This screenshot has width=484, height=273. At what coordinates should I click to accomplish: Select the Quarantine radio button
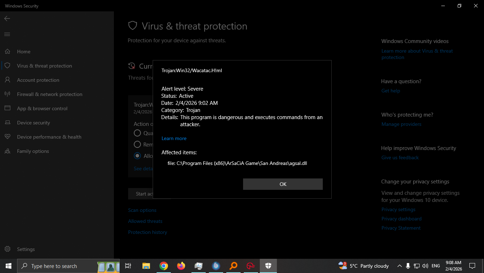[137, 133]
